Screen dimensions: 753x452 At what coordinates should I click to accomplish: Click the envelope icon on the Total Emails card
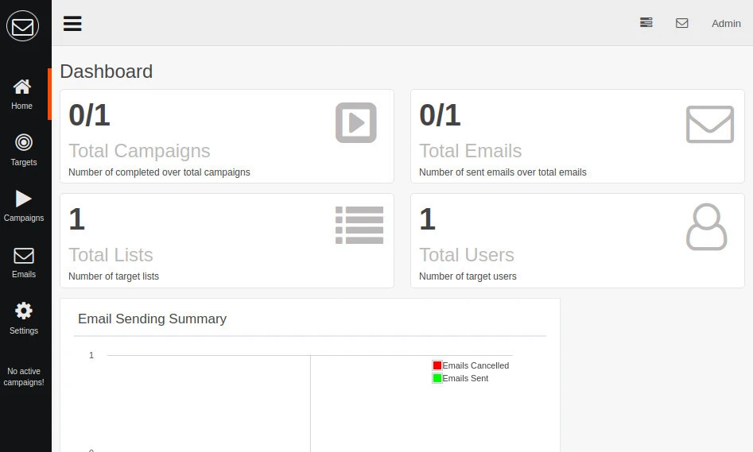709,125
